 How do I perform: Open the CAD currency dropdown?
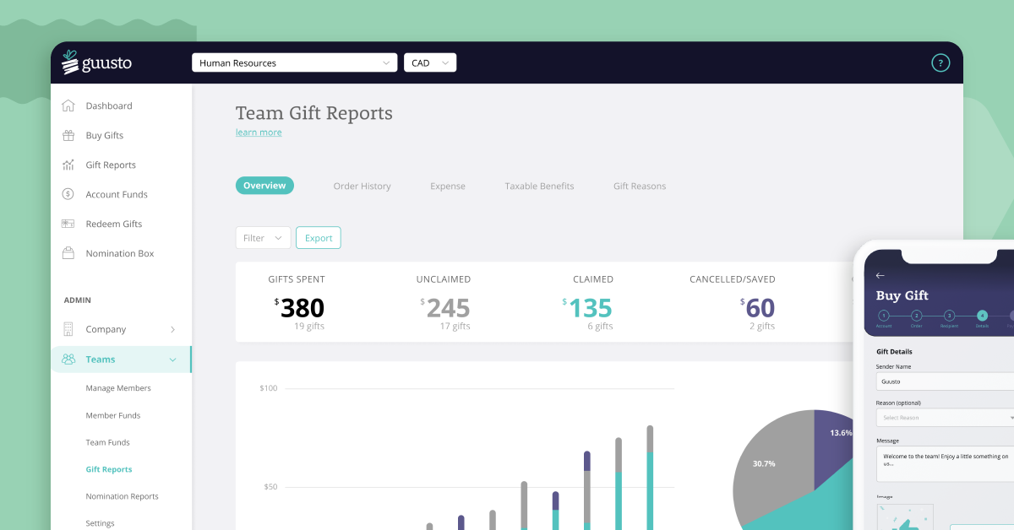click(x=430, y=62)
